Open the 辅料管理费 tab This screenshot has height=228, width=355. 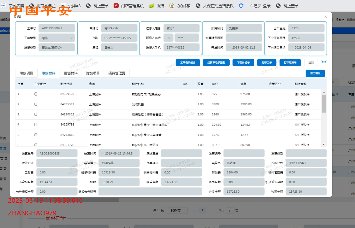click(116, 73)
